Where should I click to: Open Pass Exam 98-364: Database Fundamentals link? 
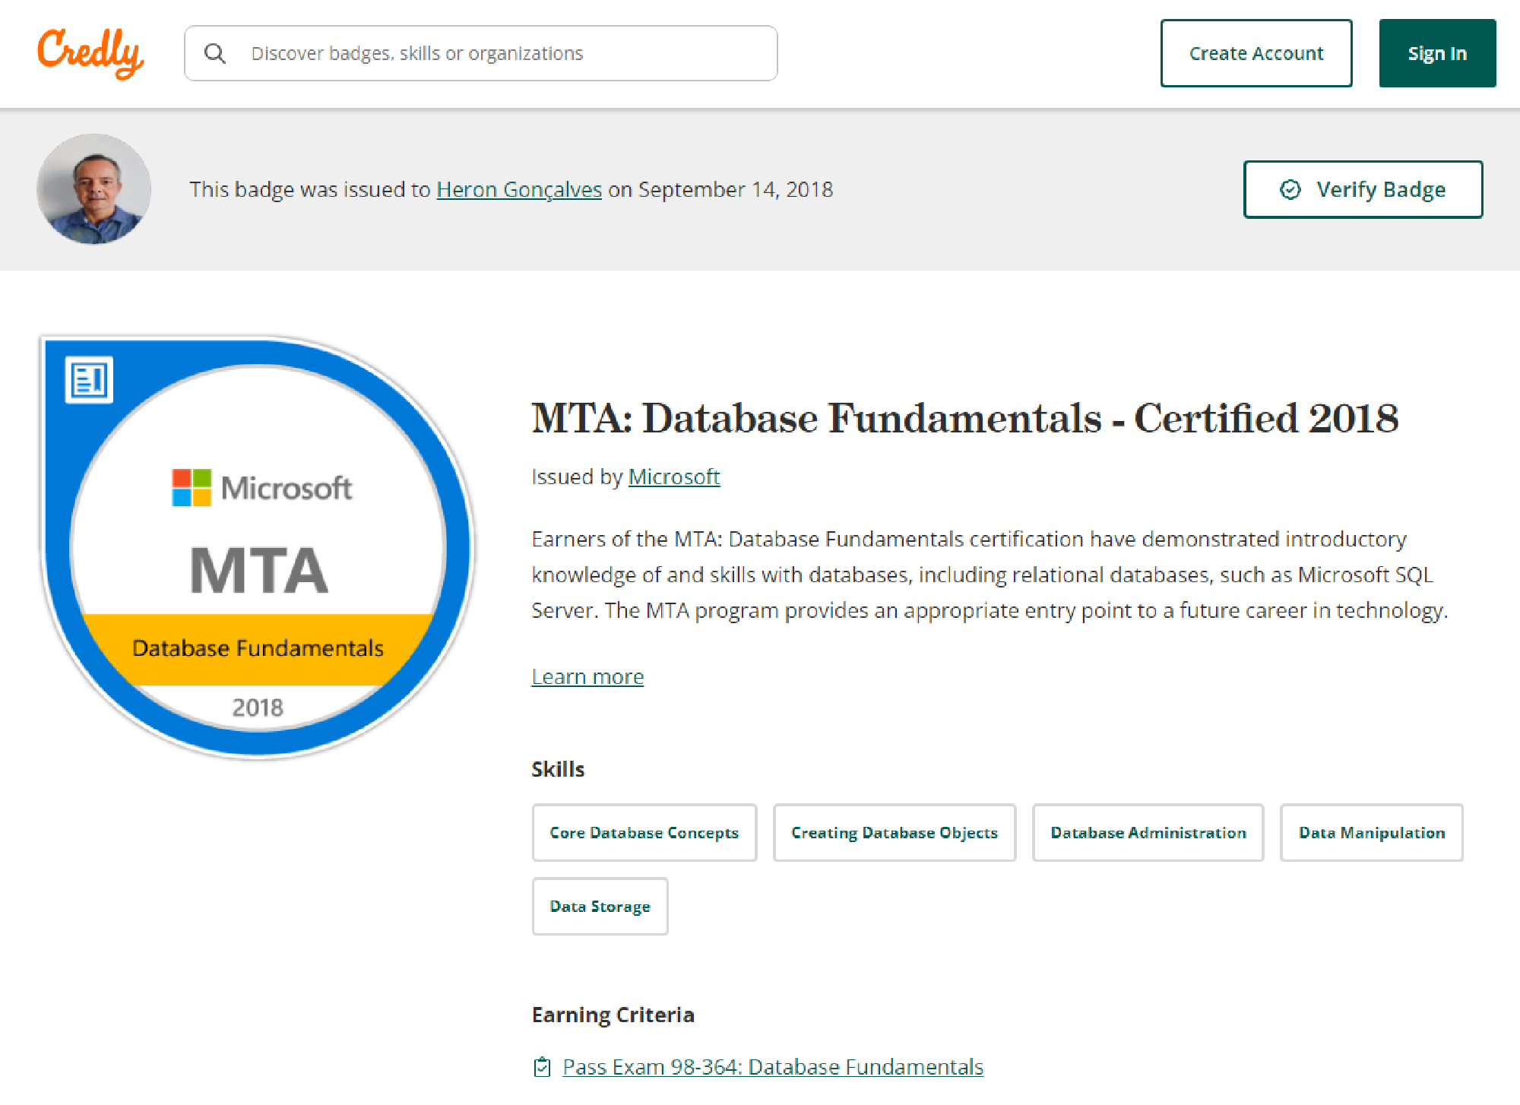point(773,1067)
